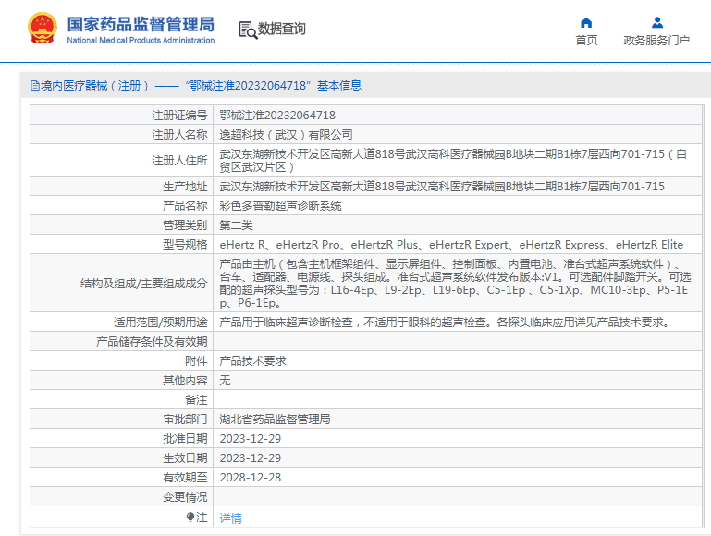711x536 pixels.
Task: Click the 注册证编号 label
Action: [x=179, y=116]
